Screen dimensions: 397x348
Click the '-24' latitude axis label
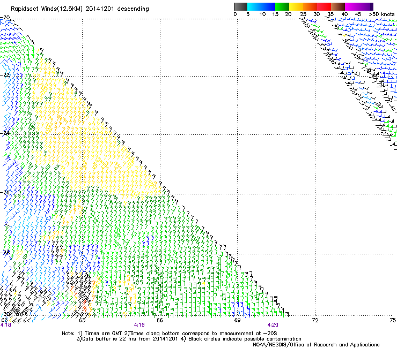tap(5, 133)
